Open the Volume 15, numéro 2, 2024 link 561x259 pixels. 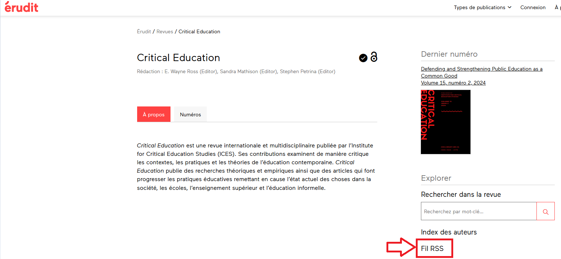[x=453, y=83]
